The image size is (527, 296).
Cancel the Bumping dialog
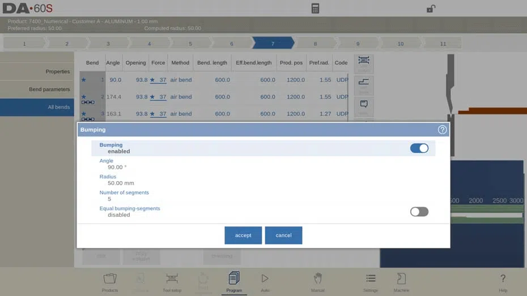(x=283, y=235)
